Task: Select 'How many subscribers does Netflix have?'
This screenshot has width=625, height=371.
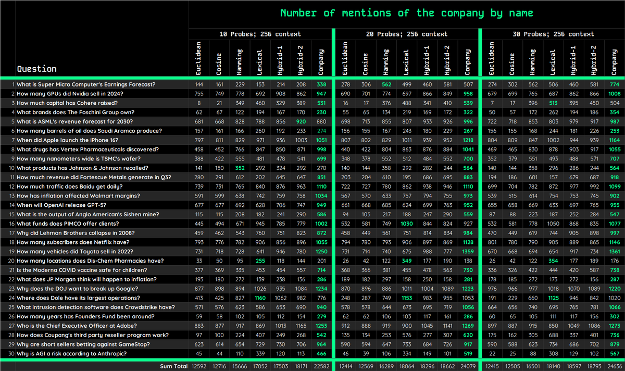Action: pyautogui.click(x=73, y=242)
